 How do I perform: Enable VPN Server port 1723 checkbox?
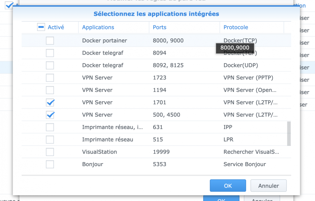coord(50,78)
